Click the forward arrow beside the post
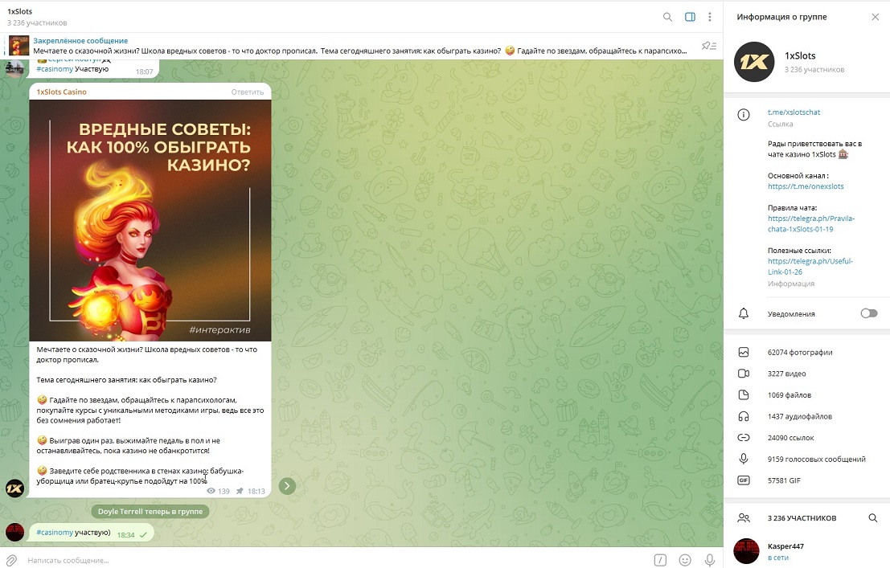 point(287,485)
